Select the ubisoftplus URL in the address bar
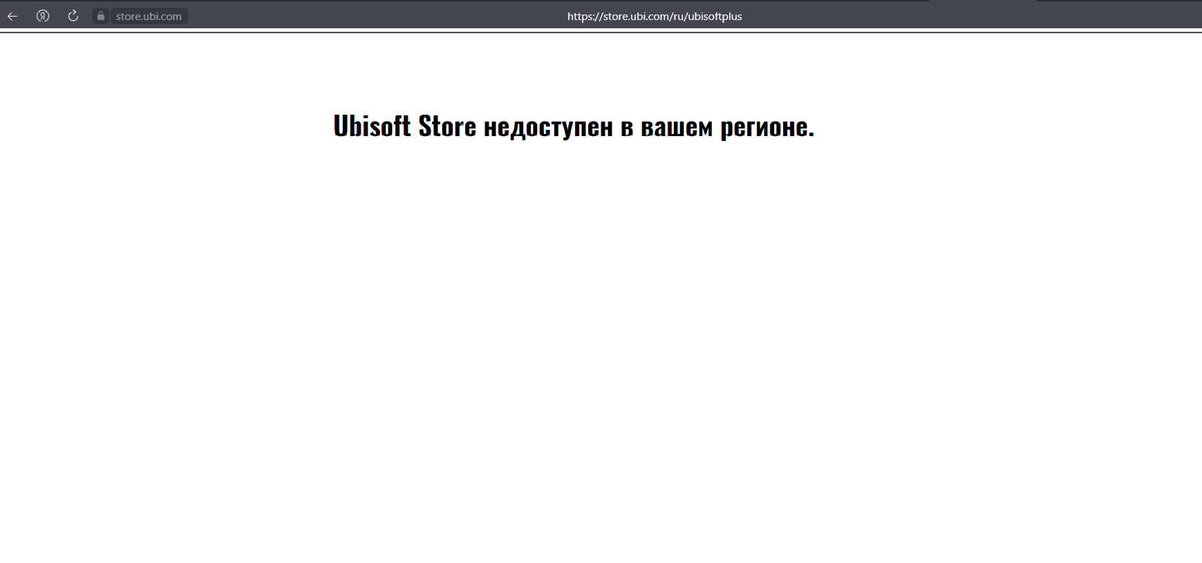The height and width of the screenshot is (563, 1202). point(655,16)
